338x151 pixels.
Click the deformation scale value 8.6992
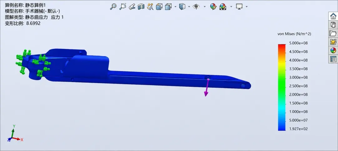[x=33, y=23]
